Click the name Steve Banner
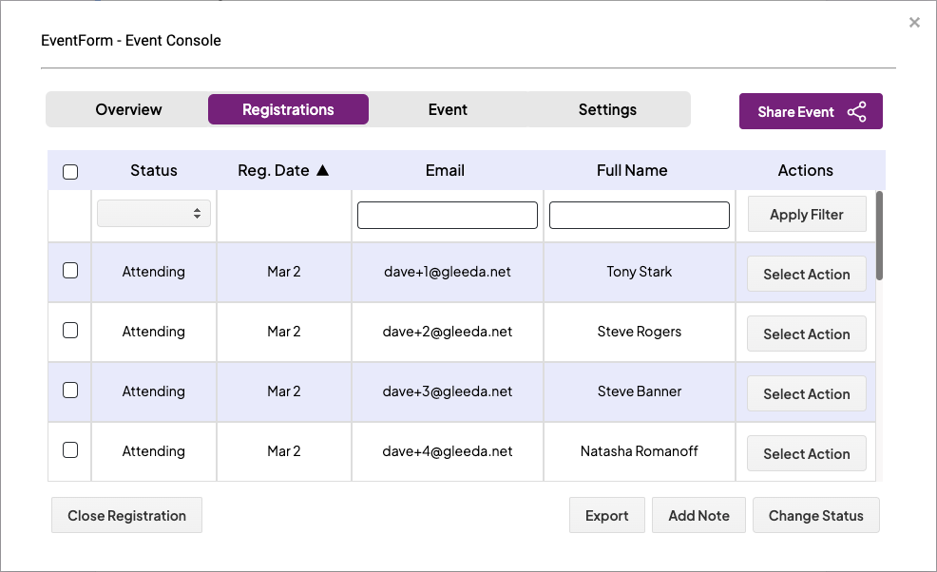The height and width of the screenshot is (572, 937). click(x=639, y=391)
